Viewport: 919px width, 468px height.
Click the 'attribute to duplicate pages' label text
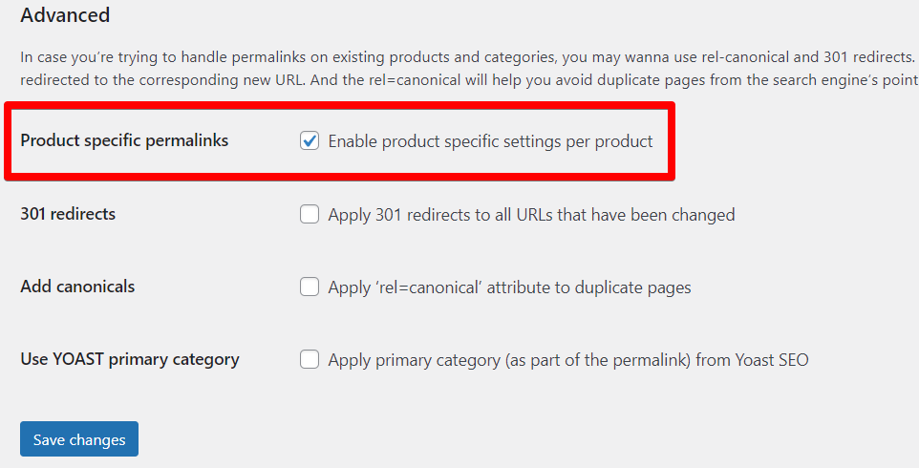point(590,287)
